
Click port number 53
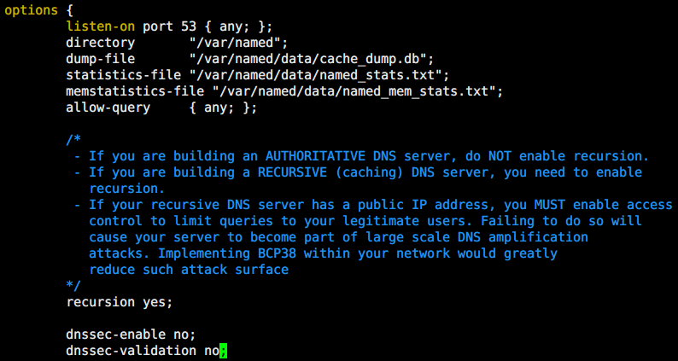tap(189, 26)
